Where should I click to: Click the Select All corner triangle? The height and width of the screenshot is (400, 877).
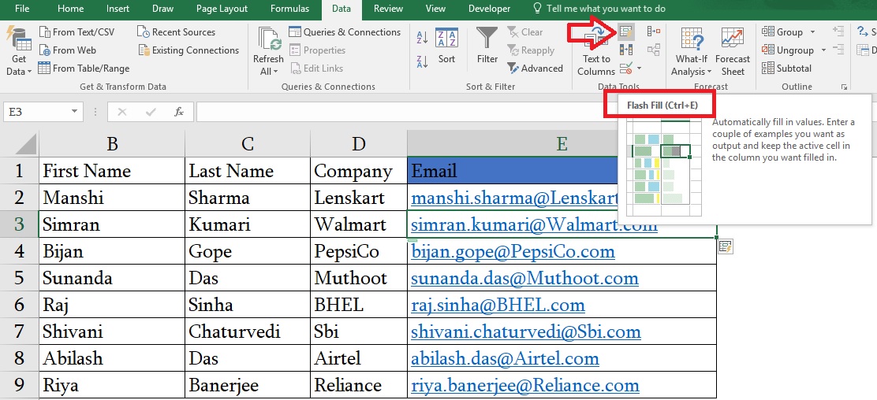26,143
